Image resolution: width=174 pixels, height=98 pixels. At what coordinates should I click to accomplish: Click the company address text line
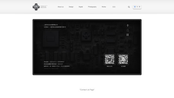[x=55, y=27]
